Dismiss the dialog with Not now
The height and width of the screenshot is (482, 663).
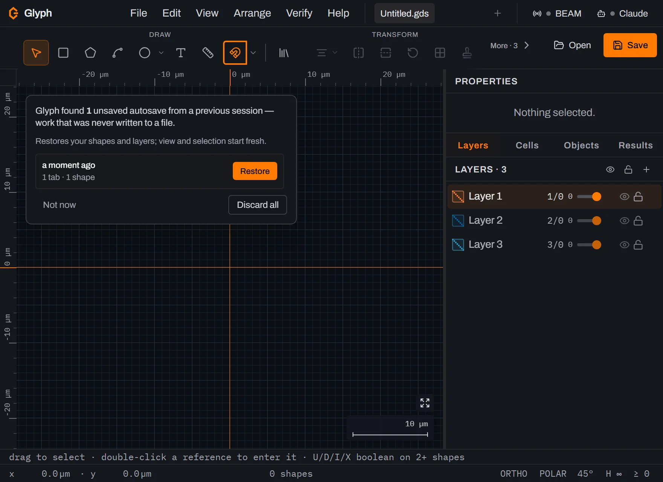click(60, 205)
